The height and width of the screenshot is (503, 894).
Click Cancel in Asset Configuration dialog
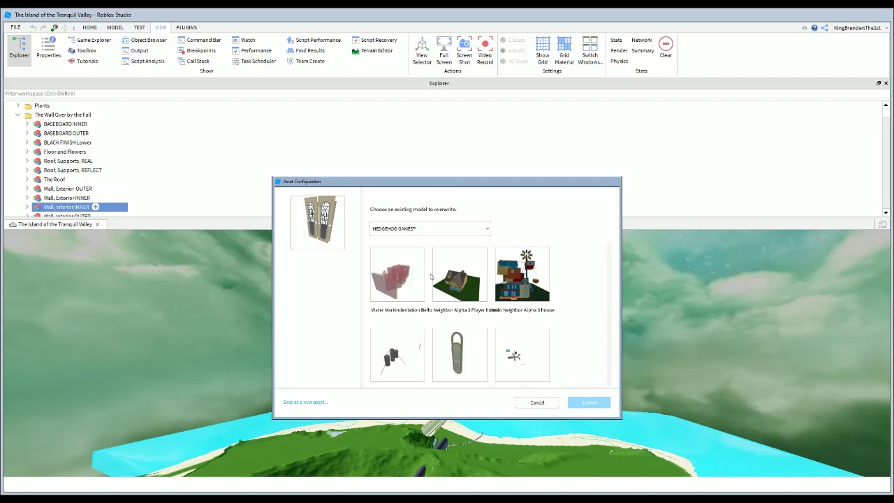pos(537,402)
